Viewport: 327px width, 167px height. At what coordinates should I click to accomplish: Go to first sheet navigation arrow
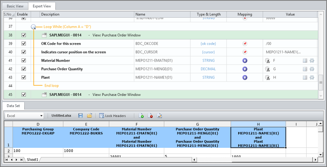tap(7, 160)
